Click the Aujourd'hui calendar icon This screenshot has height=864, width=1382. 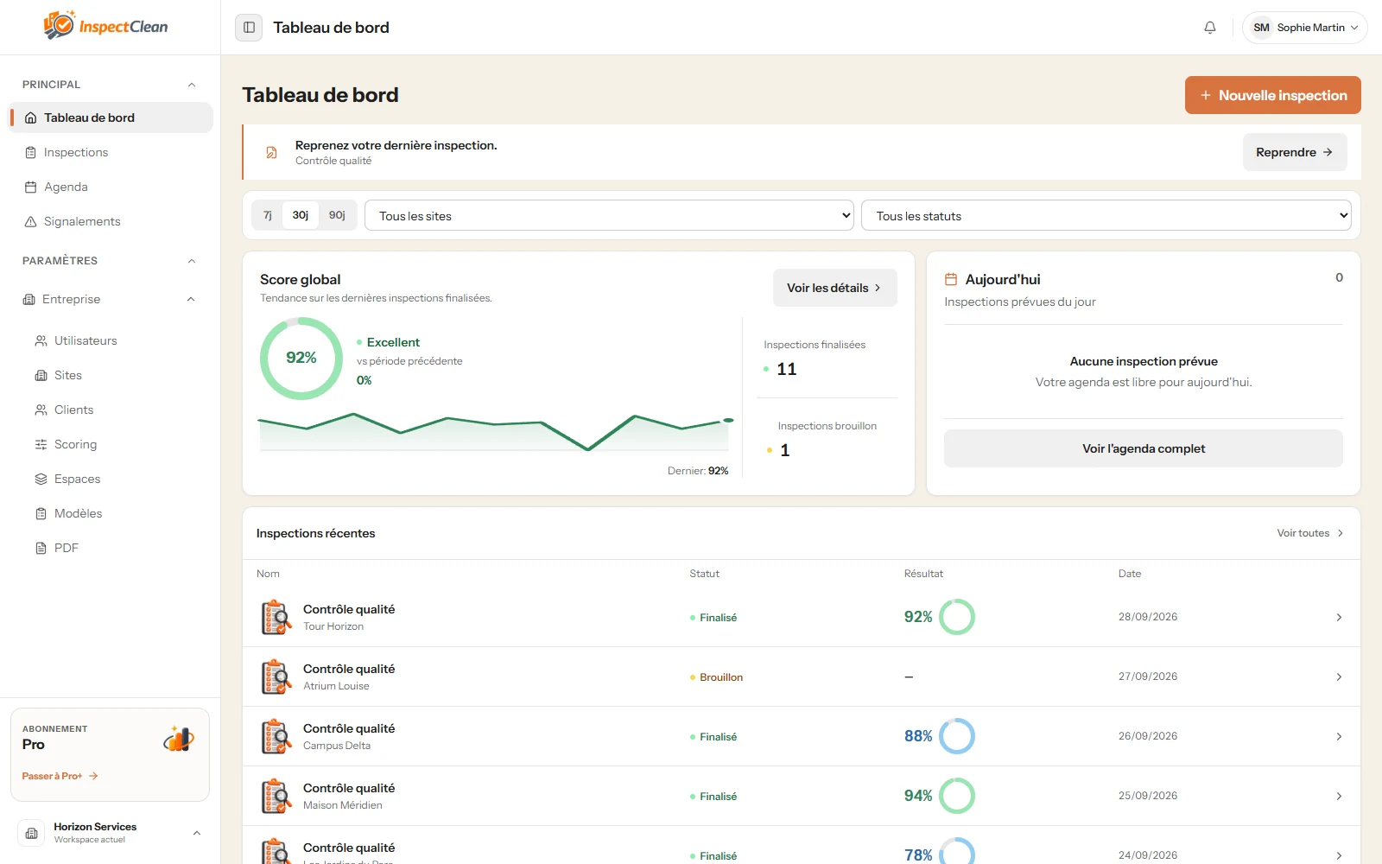(951, 279)
